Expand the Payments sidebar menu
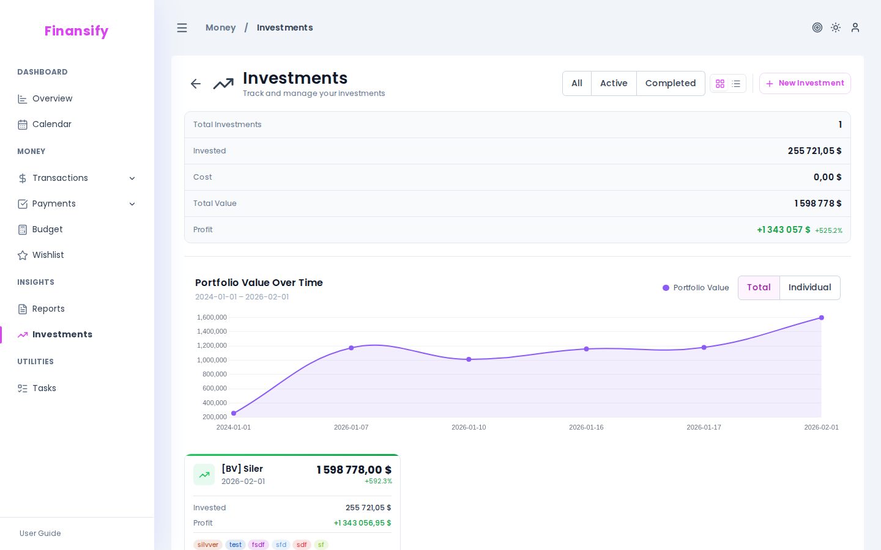The width and height of the screenshot is (881, 550). click(132, 204)
